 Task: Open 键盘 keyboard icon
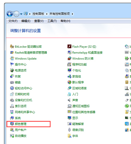(12, 82)
